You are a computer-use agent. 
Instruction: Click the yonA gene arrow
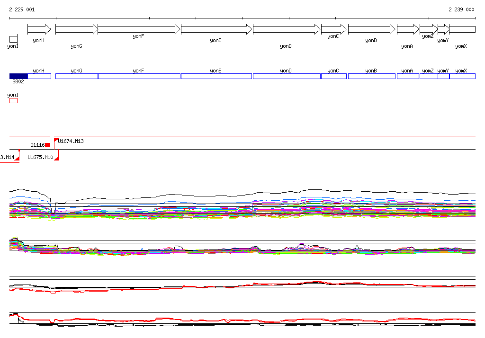408,29
